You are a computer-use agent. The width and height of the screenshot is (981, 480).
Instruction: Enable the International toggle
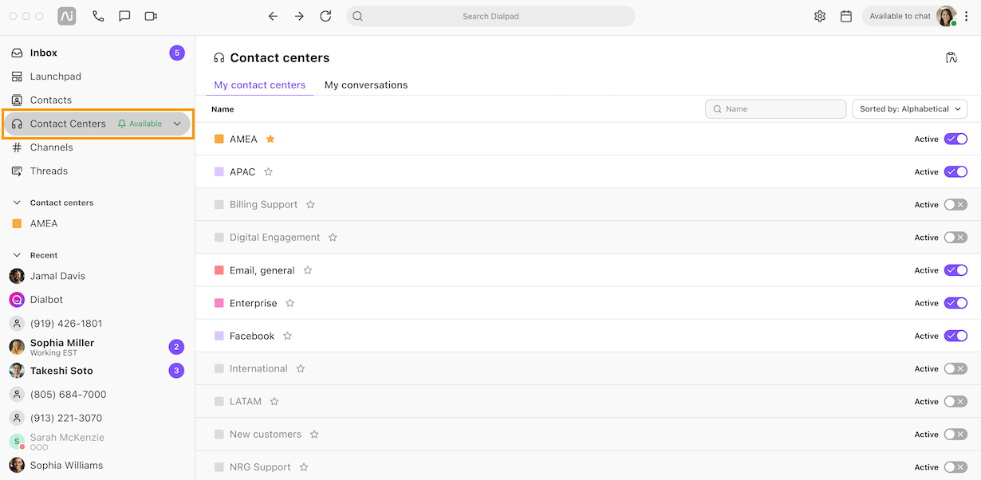tap(955, 368)
